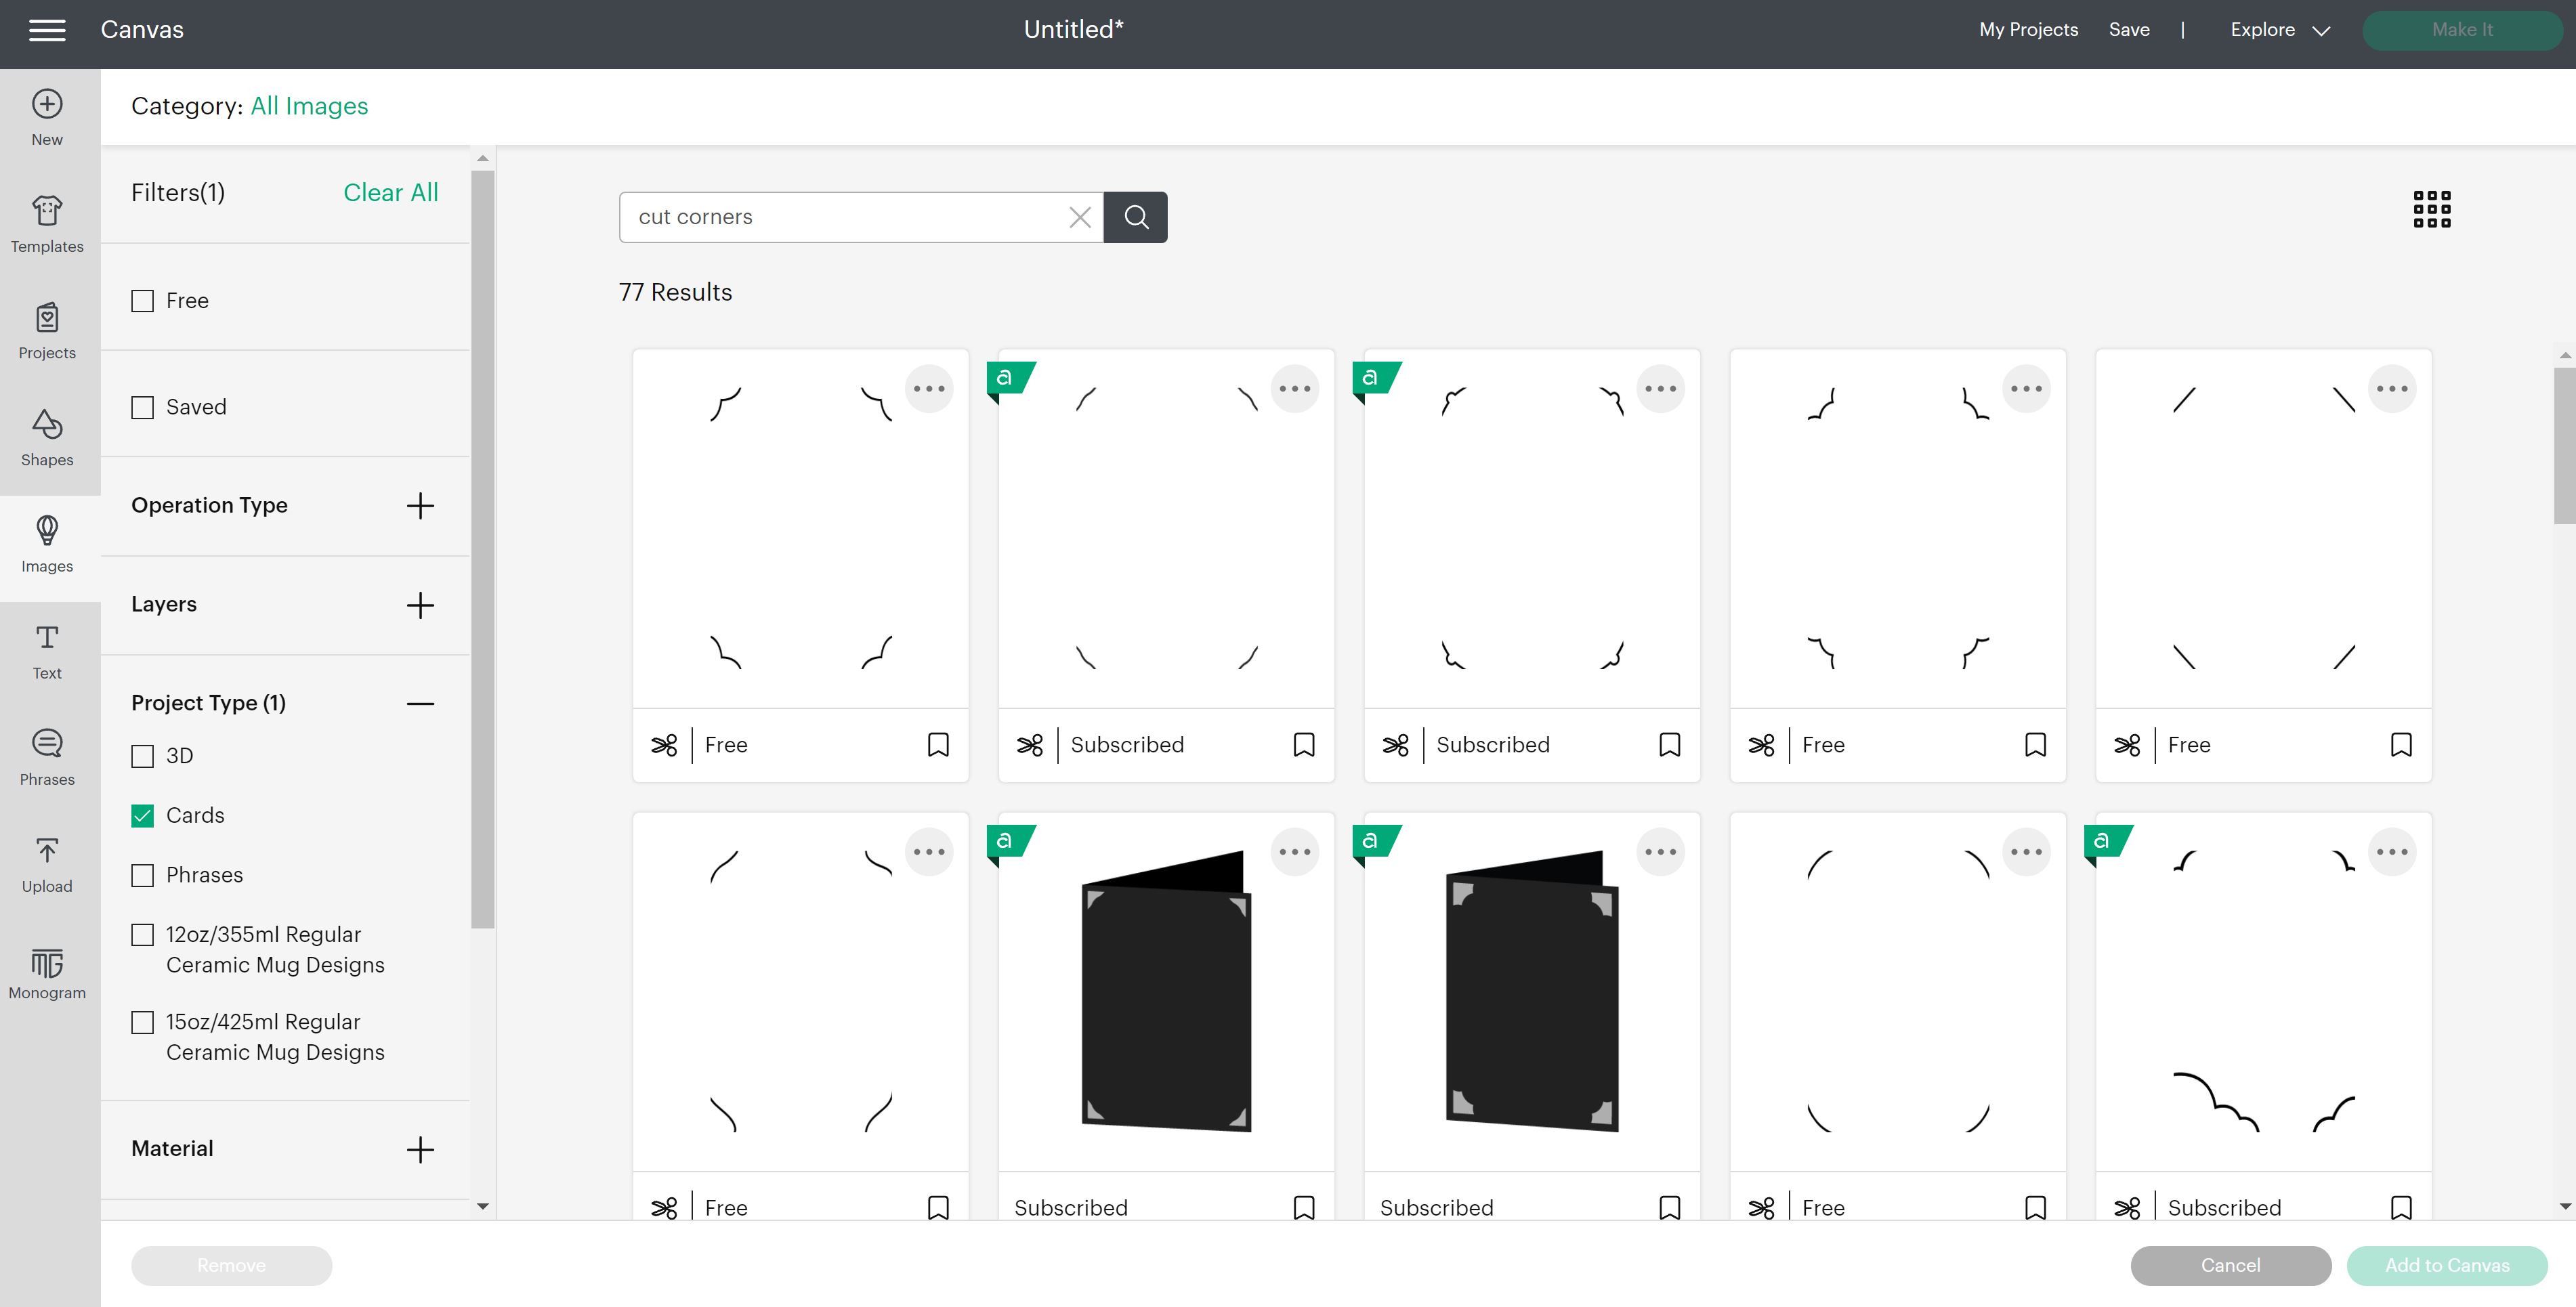Uncheck the Cards project type
Image resolution: width=2576 pixels, height=1307 pixels.
(143, 816)
